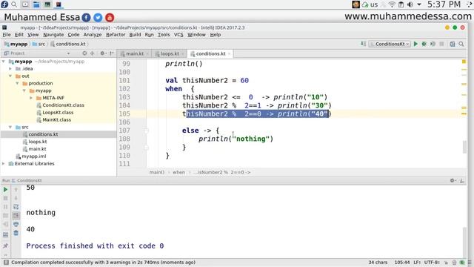This screenshot has height=267, width=474.
Task: Click the Run panel stop square
Action: [x=5, y=198]
